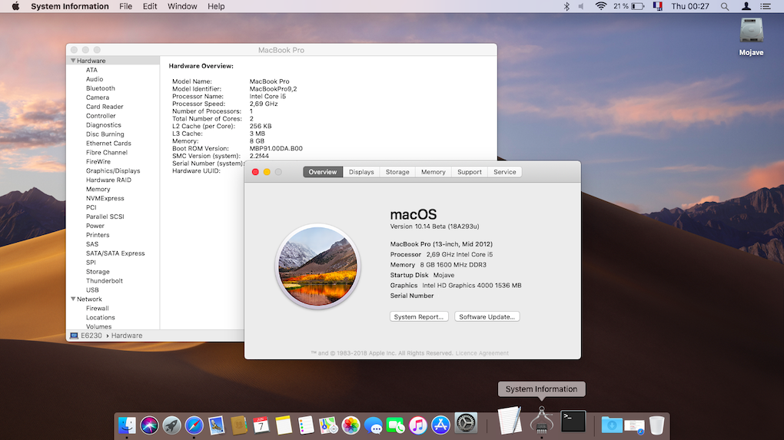Screen dimensions: 784x440
Task: Open the Window menu
Action: point(182,6)
